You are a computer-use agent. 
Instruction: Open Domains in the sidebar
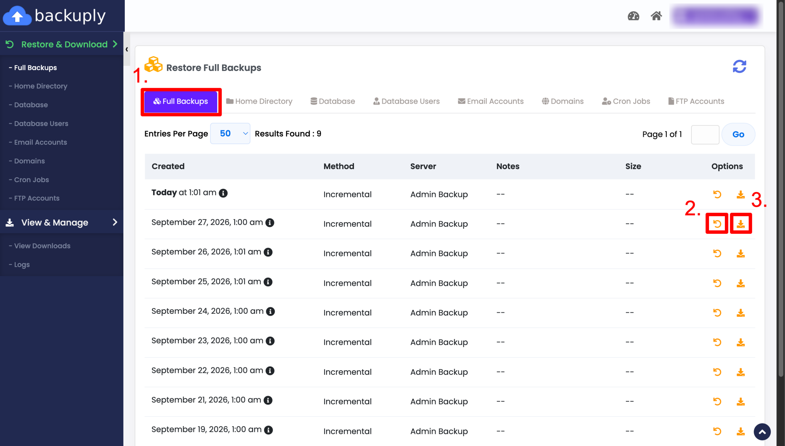pos(27,161)
